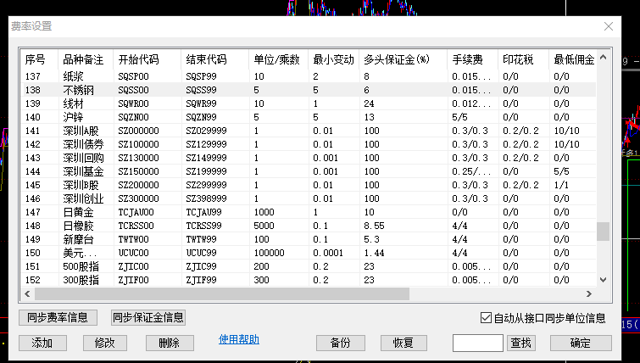Viewport: 640px width, 363px height.
Task: Open the 使用帮助 link
Action: click(239, 340)
